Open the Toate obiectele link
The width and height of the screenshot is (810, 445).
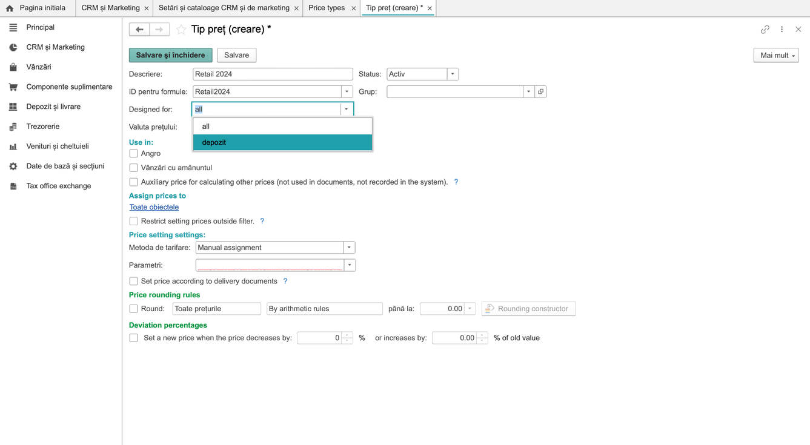[154, 207]
